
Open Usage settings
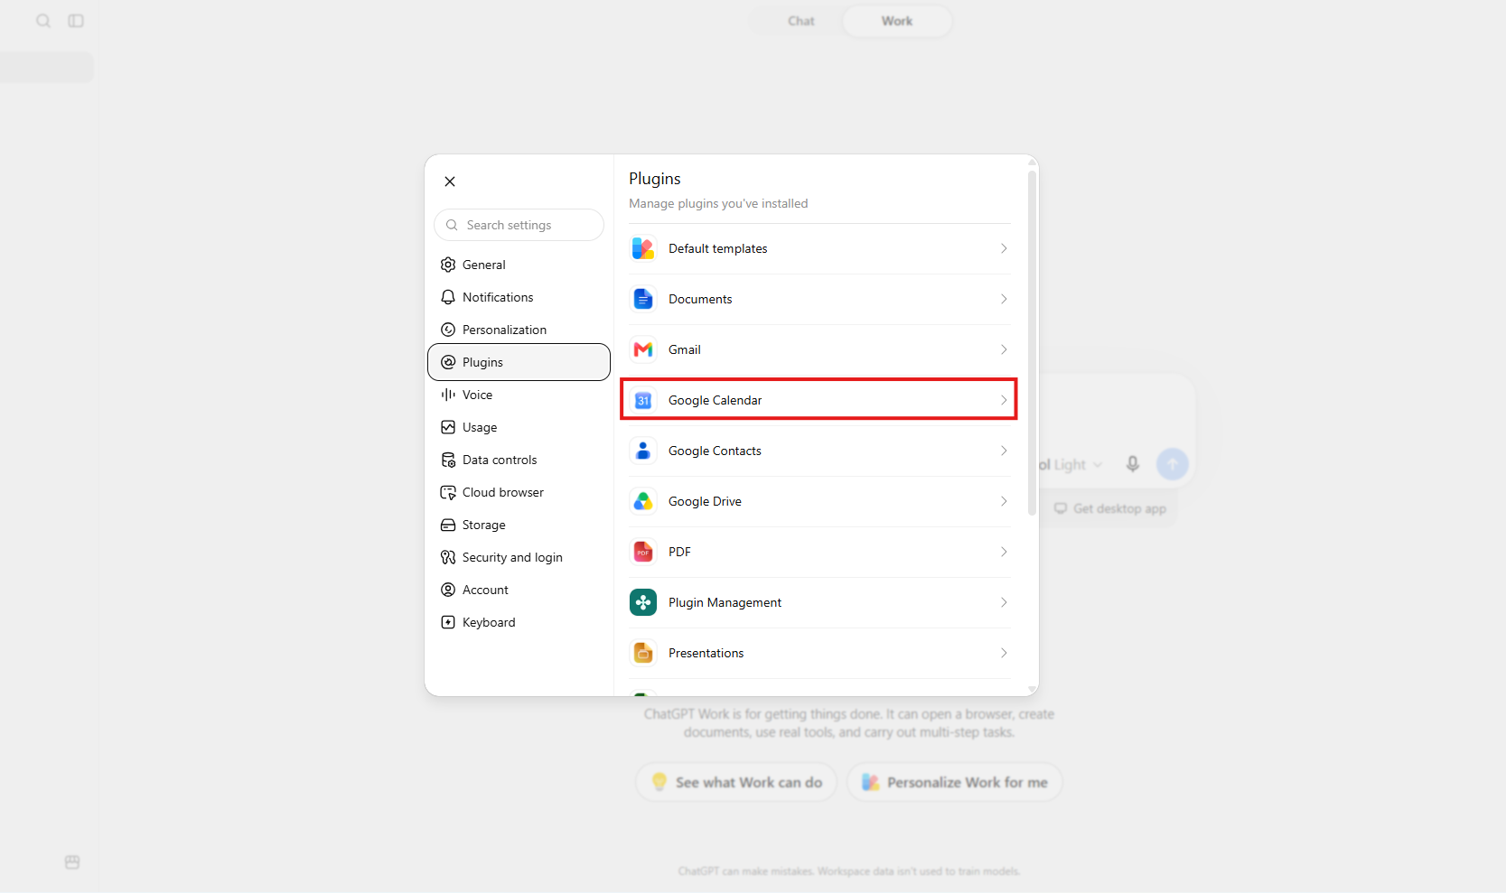click(519, 427)
